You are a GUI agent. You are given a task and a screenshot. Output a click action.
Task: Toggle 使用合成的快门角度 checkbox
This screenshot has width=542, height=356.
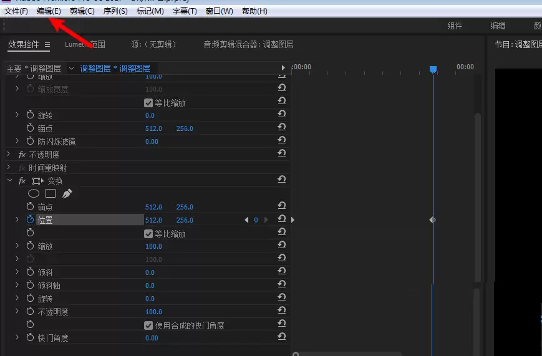pyautogui.click(x=148, y=325)
